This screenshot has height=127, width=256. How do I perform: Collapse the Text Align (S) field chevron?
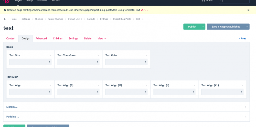[x=99, y=86]
